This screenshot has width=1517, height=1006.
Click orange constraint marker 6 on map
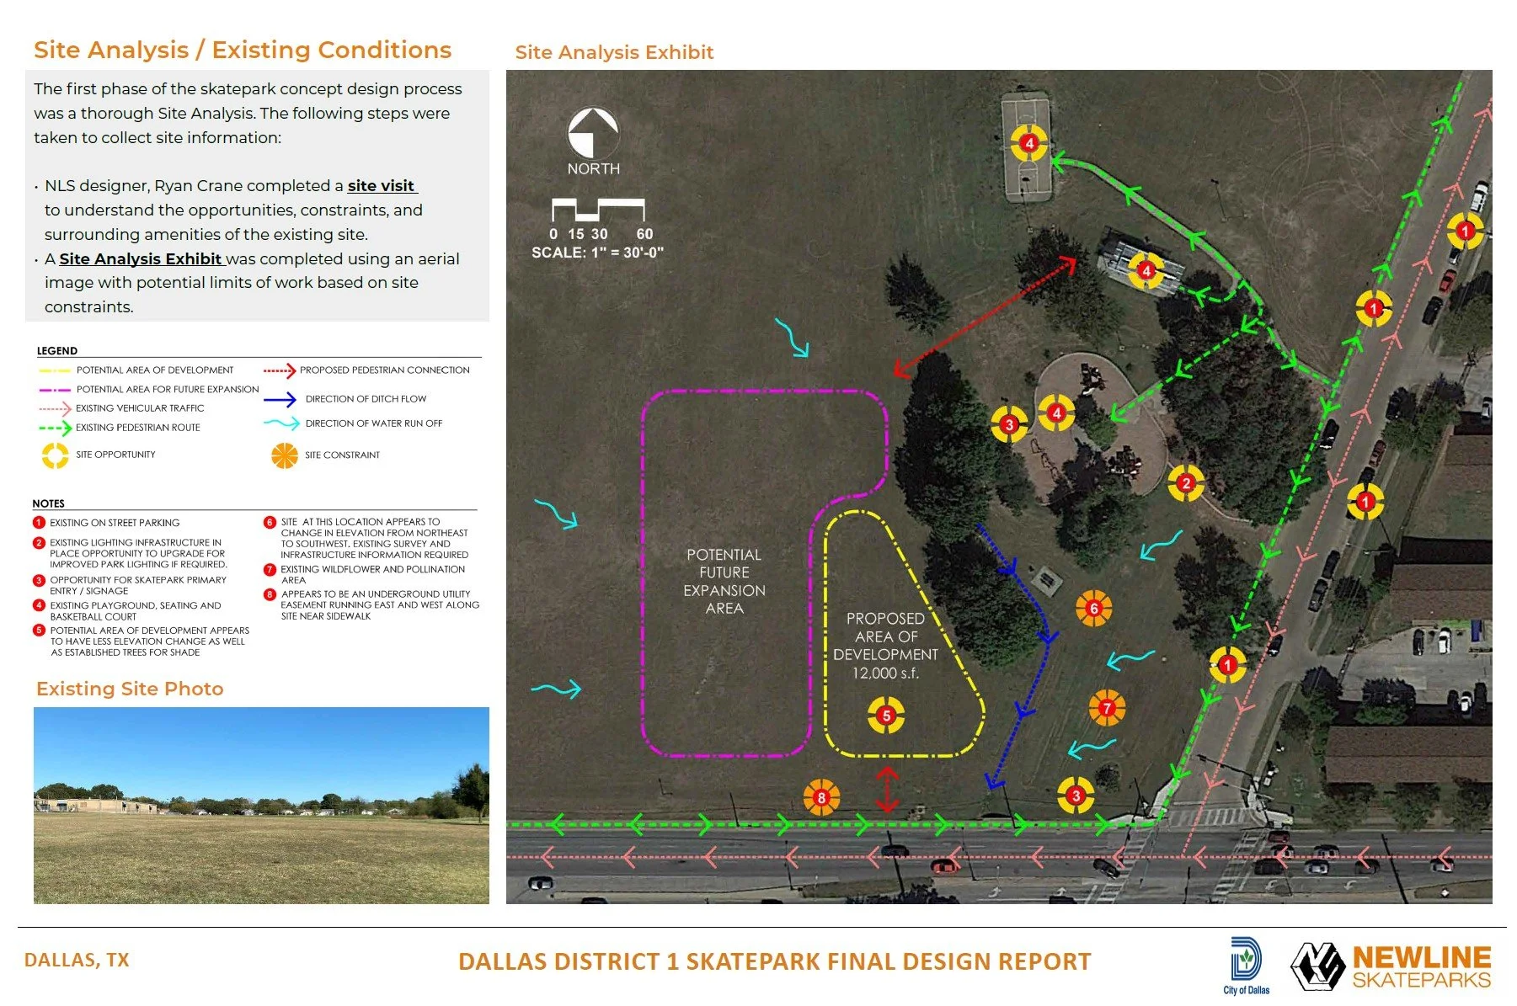pos(1093,608)
